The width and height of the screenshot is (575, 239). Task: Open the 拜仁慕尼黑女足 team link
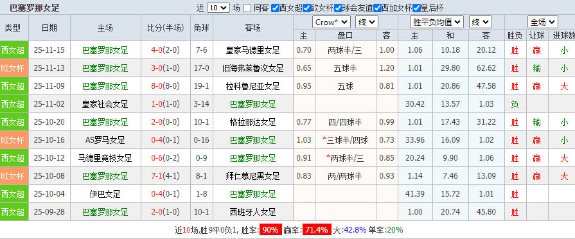click(252, 176)
